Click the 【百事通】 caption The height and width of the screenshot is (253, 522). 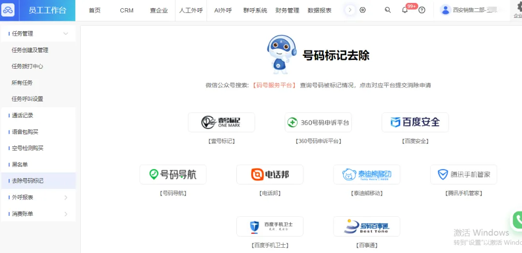click(366, 245)
